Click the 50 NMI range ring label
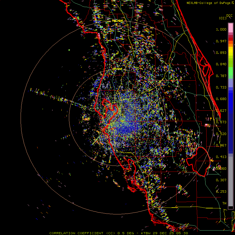The height and width of the screenshot is (235, 235). (117, 69)
